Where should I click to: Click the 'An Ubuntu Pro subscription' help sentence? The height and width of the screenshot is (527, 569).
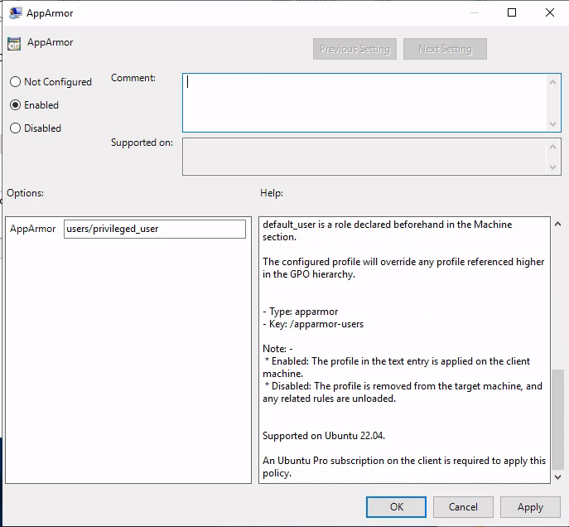(x=404, y=467)
